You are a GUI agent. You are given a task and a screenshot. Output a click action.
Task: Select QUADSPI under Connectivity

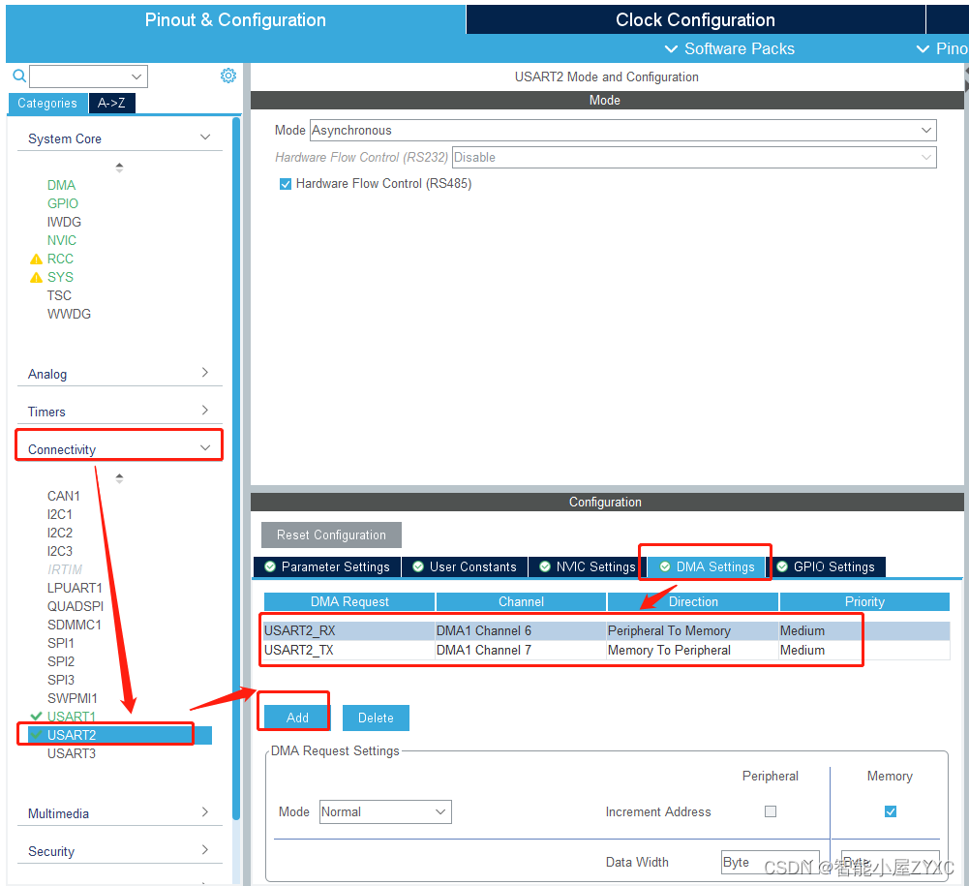[x=75, y=606]
